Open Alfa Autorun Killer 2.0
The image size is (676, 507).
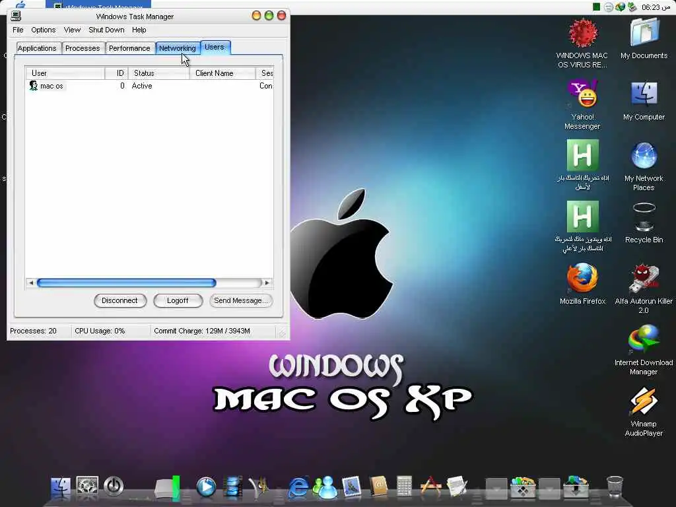[x=644, y=279]
